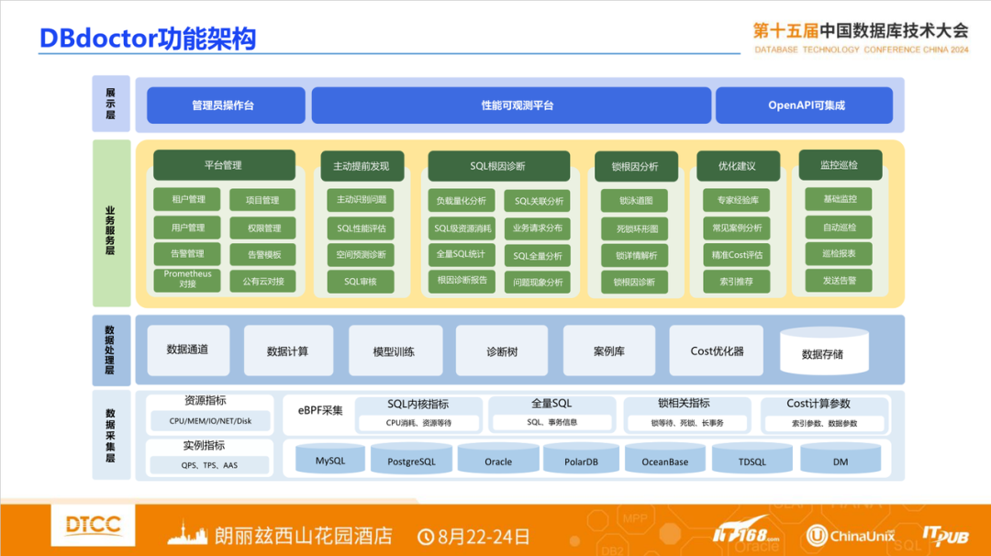Select the 用户管理 box
The image size is (991, 556).
pos(187,228)
